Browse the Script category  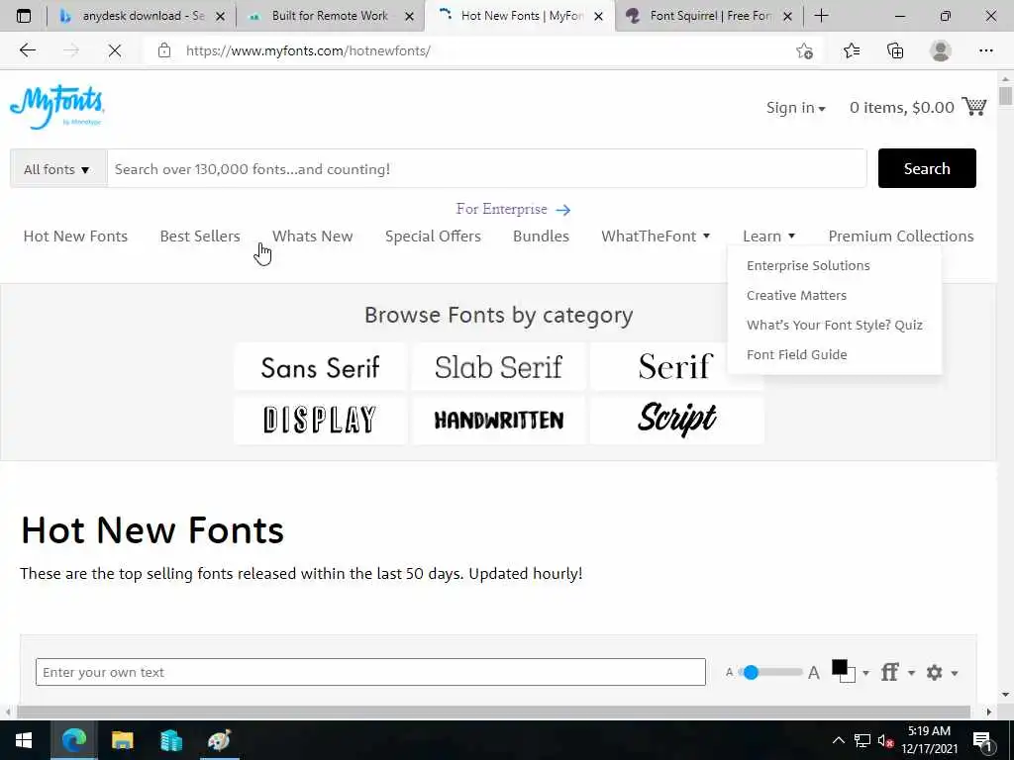click(x=675, y=420)
